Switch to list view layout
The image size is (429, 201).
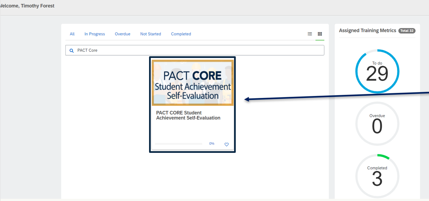[x=310, y=34]
